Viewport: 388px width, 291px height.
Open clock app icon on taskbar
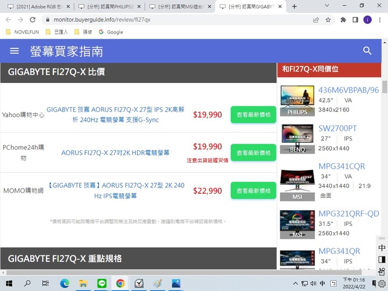[139, 283]
